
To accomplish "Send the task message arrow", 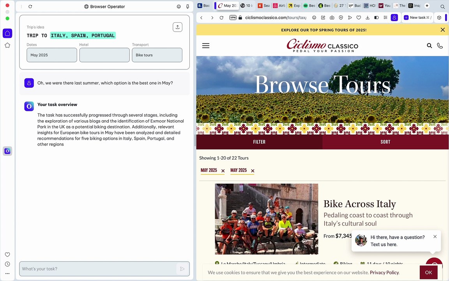I will (x=182, y=269).
